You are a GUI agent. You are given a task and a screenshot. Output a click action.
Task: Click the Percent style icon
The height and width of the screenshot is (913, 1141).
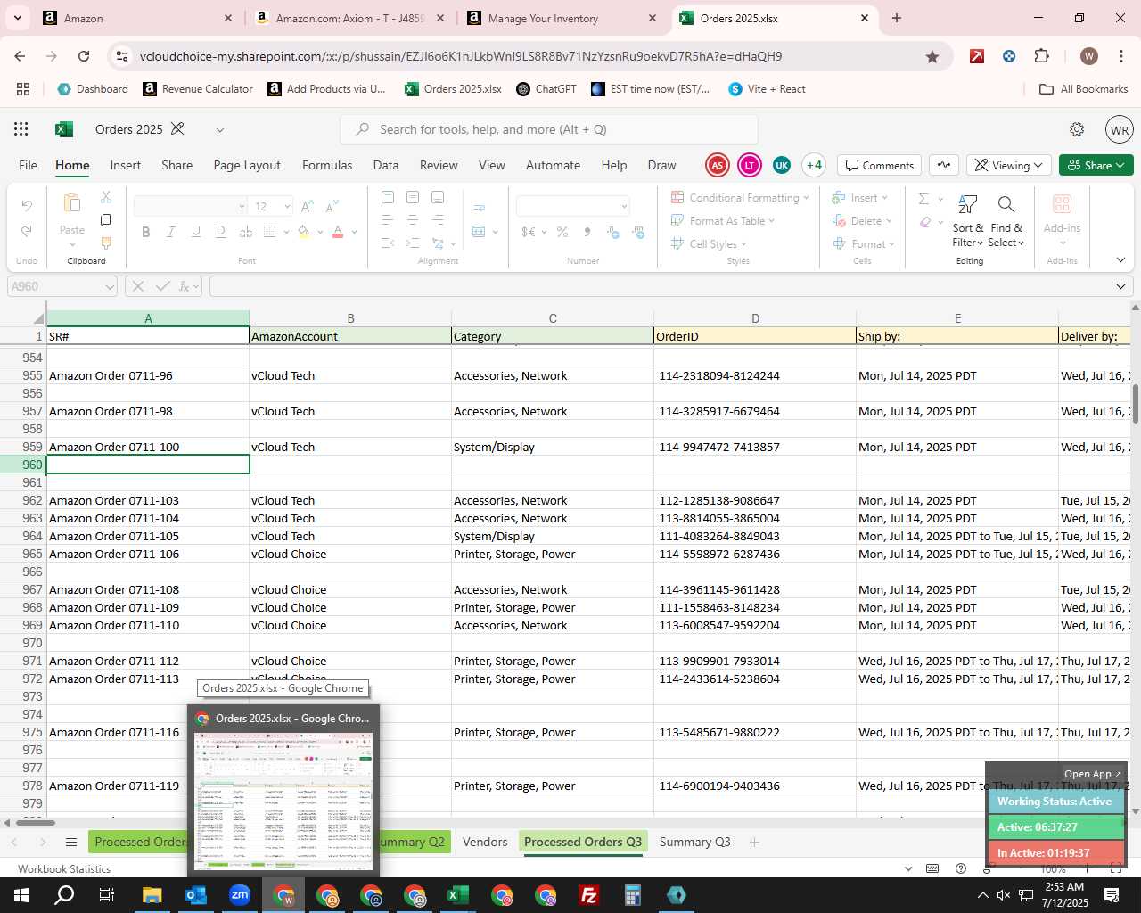562,232
